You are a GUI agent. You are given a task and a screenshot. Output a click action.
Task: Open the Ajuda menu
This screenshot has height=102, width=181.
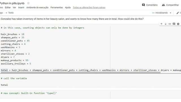pyautogui.click(x=68, y=8)
